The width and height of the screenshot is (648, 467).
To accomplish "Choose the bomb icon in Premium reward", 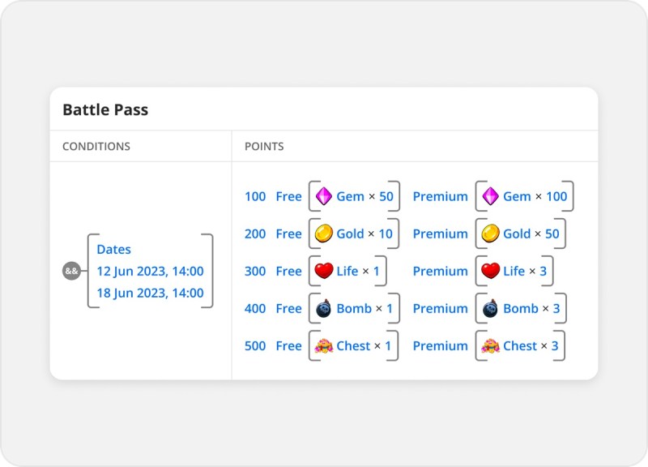I will point(490,308).
